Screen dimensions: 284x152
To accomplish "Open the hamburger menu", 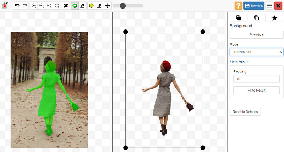I will point(269,6).
